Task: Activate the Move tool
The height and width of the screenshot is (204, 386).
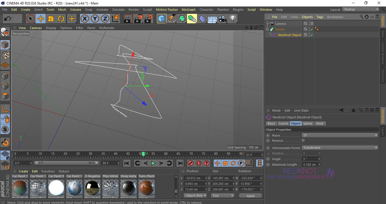Action: [x=41, y=19]
